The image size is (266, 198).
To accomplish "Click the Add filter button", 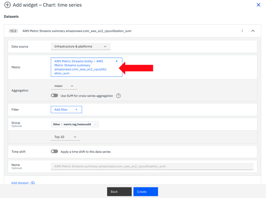I will pyautogui.click(x=66, y=110).
